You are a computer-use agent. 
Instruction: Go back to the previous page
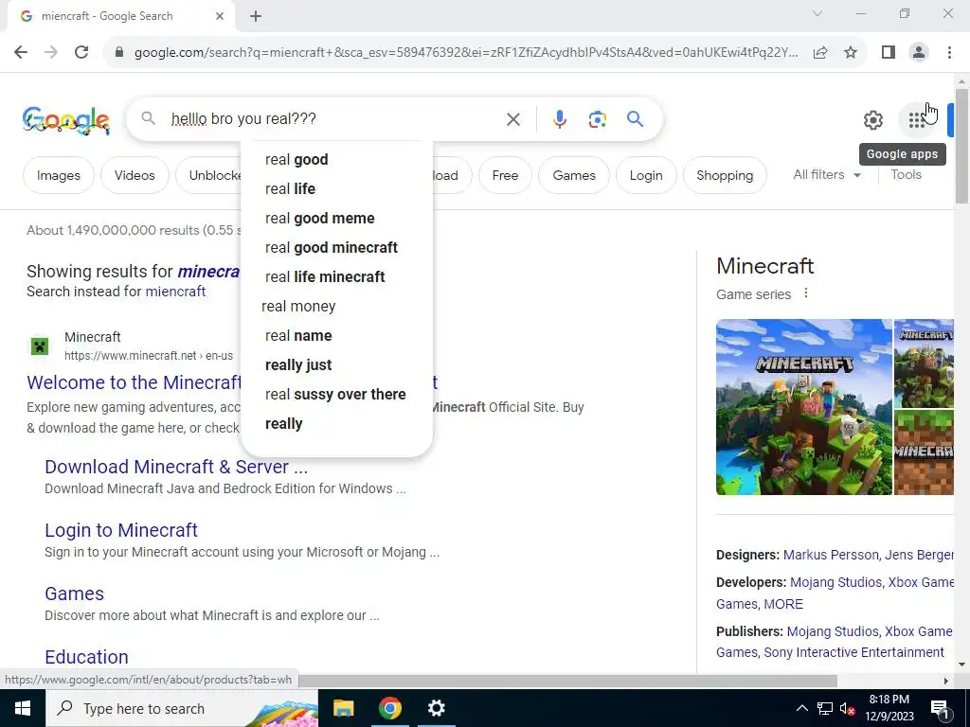21,53
